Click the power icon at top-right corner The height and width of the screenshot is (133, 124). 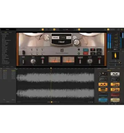(122, 30)
